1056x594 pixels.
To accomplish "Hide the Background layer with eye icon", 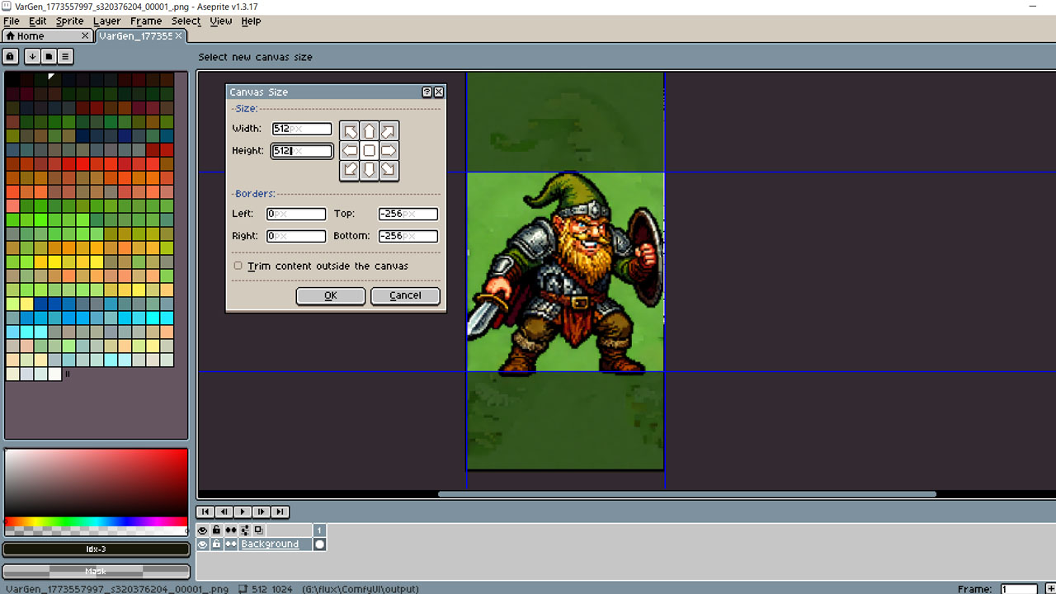I will point(203,544).
